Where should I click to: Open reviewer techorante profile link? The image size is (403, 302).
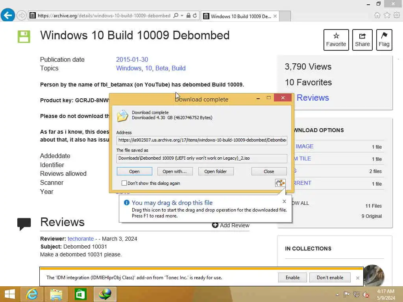[x=80, y=239]
